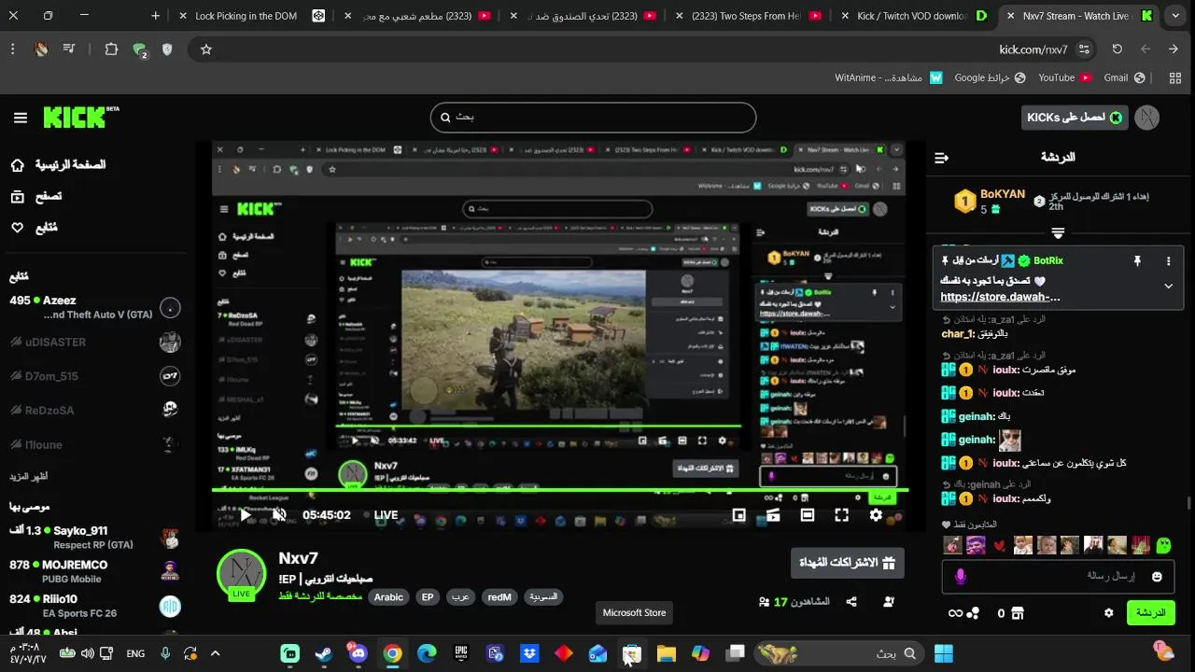Open the Kick hamburger sidebar menu
Viewport: 1195px width, 672px height.
point(21,118)
